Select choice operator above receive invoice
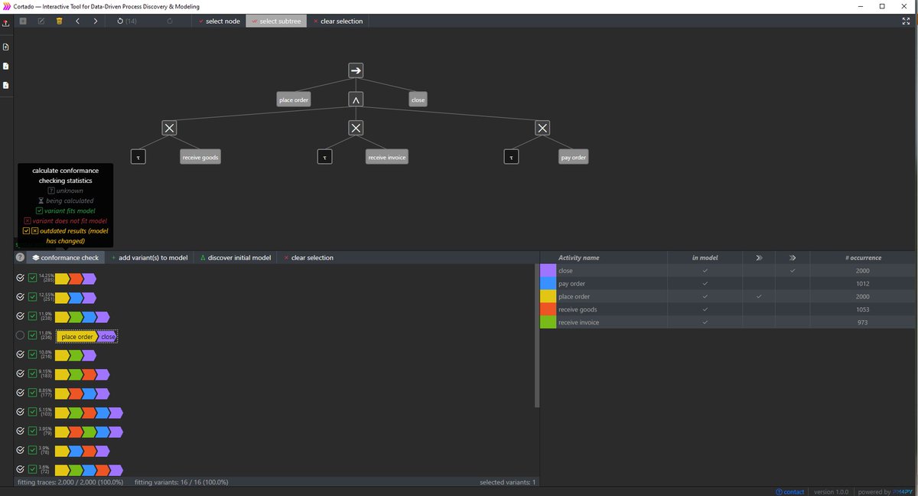918x496 pixels. (x=356, y=128)
